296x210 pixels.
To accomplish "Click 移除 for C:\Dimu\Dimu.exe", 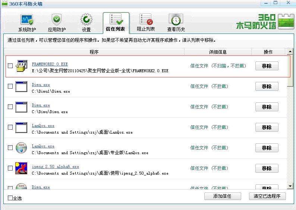I will (267, 107).
